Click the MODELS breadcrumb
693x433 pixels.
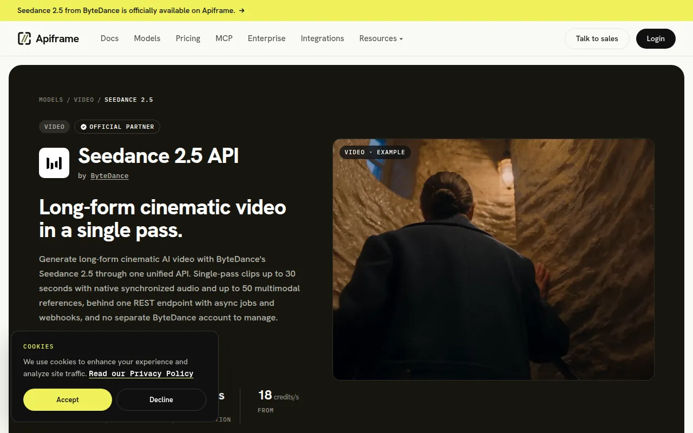click(51, 100)
